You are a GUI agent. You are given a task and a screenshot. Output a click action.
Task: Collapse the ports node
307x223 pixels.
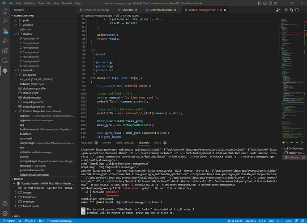click(x=16, y=20)
